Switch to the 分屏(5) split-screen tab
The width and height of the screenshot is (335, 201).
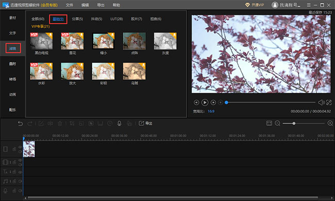click(77, 19)
